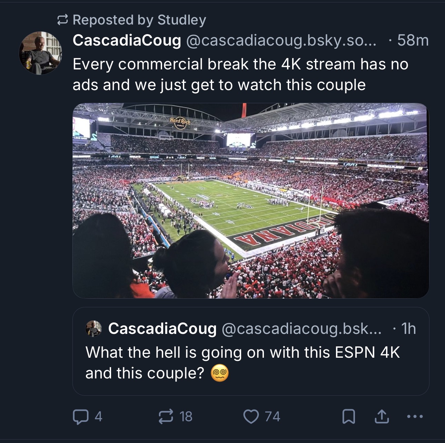Open the post via its 58m timestamp
445x443 pixels.
(413, 41)
